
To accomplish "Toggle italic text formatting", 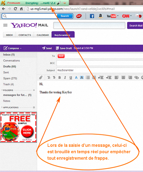I will tap(65, 78).
